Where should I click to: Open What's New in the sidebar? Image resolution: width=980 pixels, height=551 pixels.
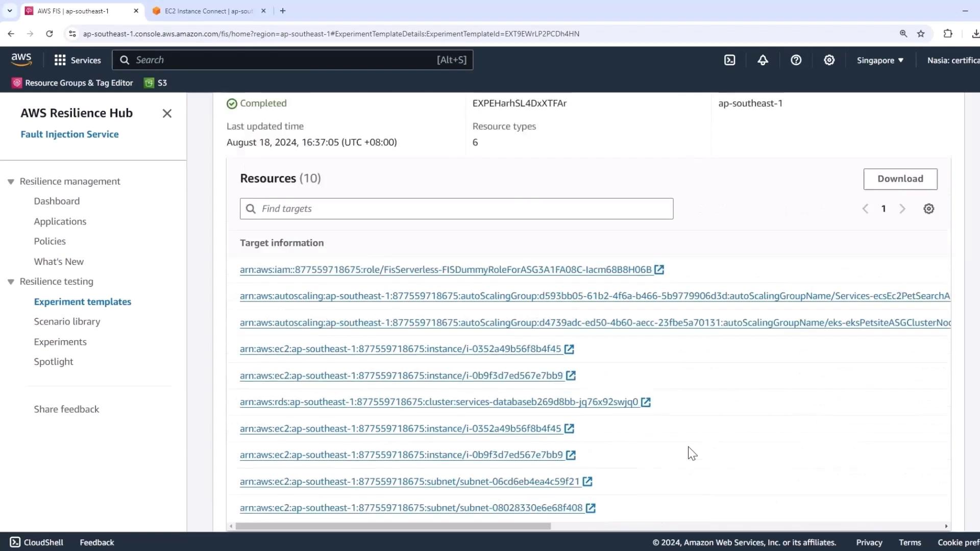tap(59, 262)
